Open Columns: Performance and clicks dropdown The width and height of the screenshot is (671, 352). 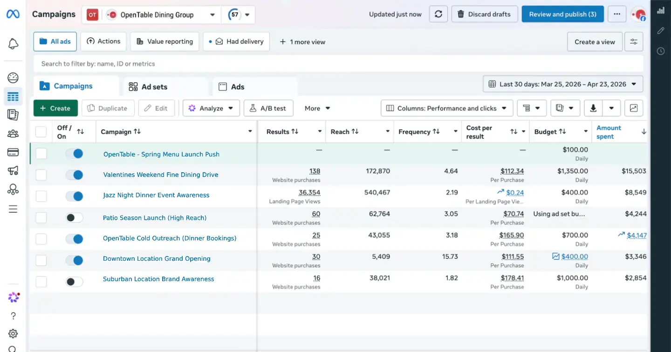(x=447, y=108)
